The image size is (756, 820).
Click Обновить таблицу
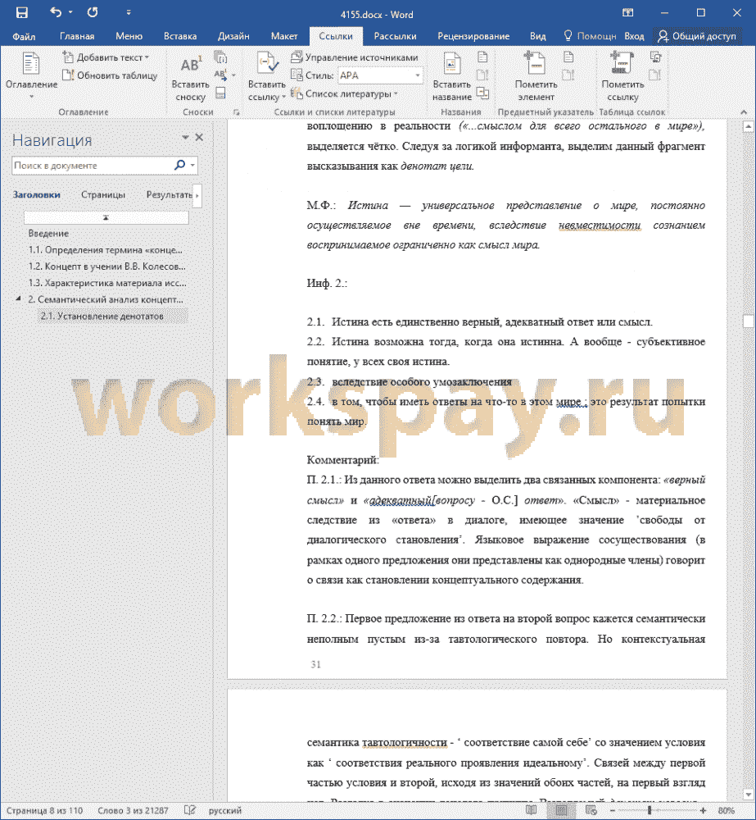coord(110,75)
